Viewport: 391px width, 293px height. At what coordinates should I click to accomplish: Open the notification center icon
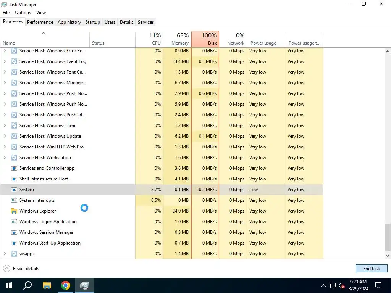pos(378,285)
